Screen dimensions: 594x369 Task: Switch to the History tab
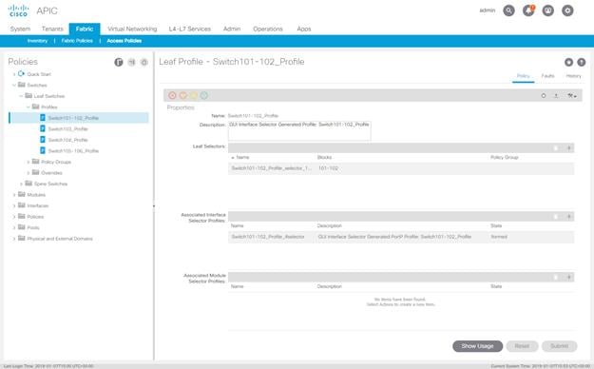pyautogui.click(x=573, y=76)
